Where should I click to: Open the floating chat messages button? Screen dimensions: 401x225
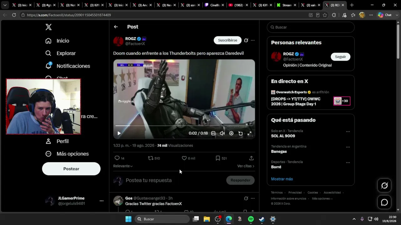point(384,202)
